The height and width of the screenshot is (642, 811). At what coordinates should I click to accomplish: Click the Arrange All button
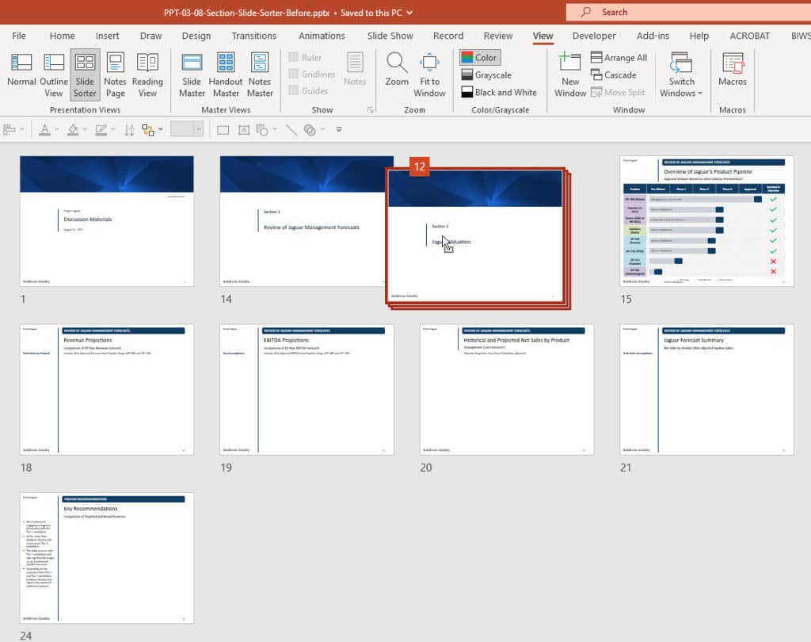(619, 57)
